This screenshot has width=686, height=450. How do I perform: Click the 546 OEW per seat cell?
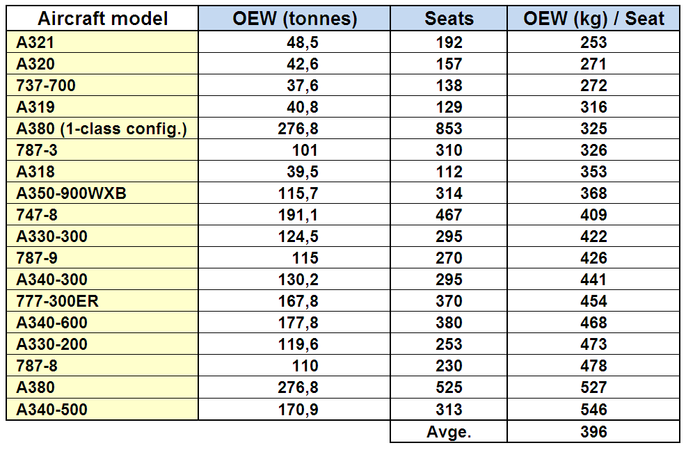pyautogui.click(x=593, y=410)
